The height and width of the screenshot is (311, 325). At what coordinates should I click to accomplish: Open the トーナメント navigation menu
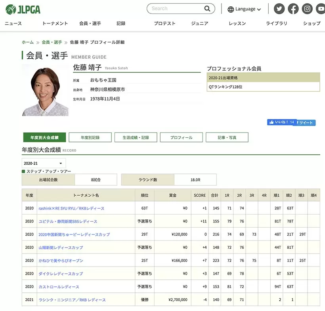[x=55, y=23]
